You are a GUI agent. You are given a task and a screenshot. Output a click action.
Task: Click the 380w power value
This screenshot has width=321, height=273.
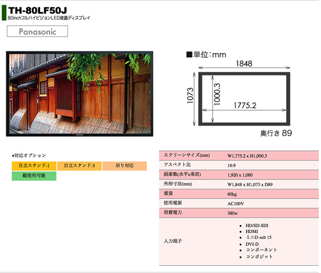tap(232, 213)
